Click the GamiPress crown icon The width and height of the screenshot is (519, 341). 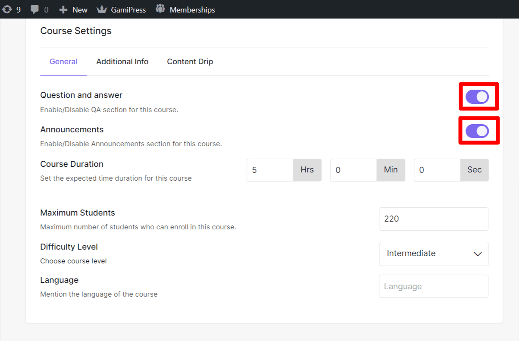[x=100, y=9]
